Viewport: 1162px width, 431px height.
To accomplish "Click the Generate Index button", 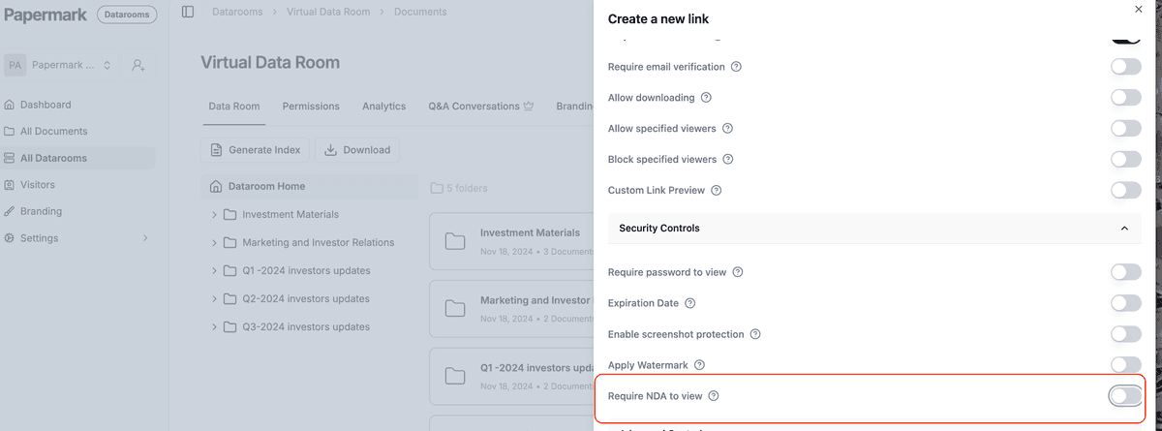I will coord(256,150).
